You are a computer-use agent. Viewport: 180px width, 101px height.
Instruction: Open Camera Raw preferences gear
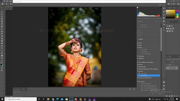[160, 5]
